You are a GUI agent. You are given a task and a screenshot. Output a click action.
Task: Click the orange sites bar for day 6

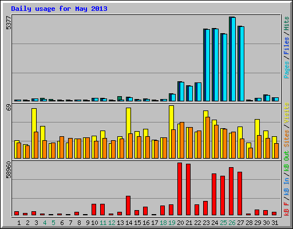(62, 147)
